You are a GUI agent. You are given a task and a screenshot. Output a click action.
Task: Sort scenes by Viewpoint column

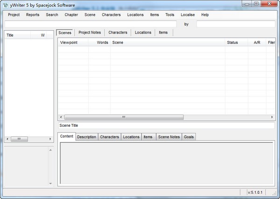click(73, 42)
